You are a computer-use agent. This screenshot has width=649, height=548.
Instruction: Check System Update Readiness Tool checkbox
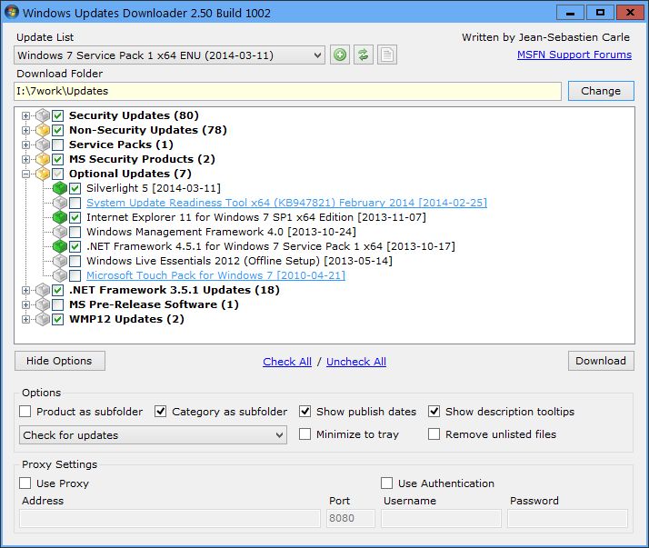[75, 204]
